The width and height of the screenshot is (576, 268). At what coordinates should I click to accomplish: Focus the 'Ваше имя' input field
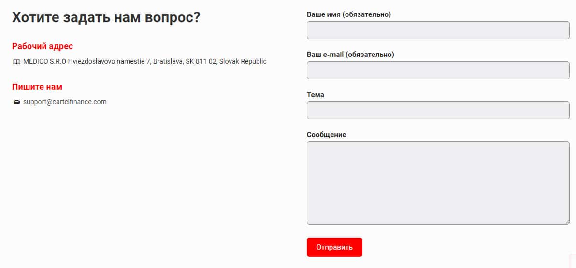click(x=438, y=30)
